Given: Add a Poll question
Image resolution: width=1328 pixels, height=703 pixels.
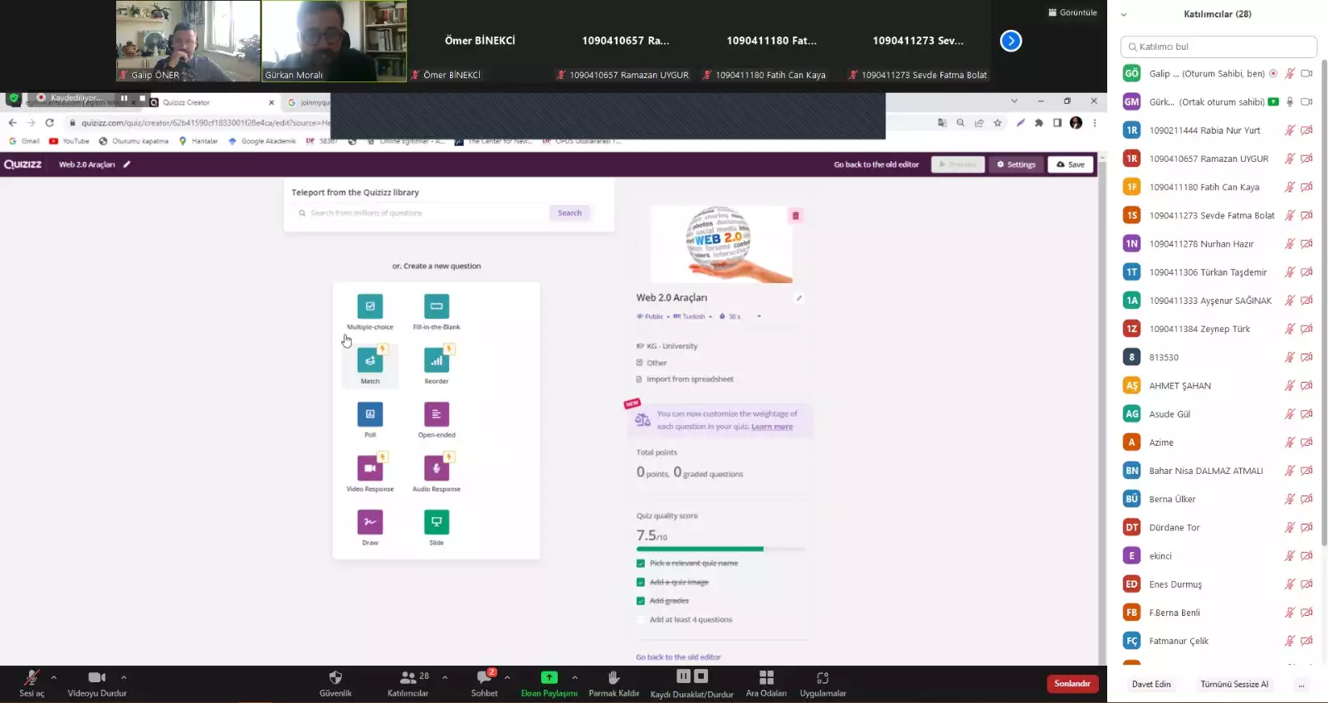Looking at the screenshot, I should [x=370, y=419].
